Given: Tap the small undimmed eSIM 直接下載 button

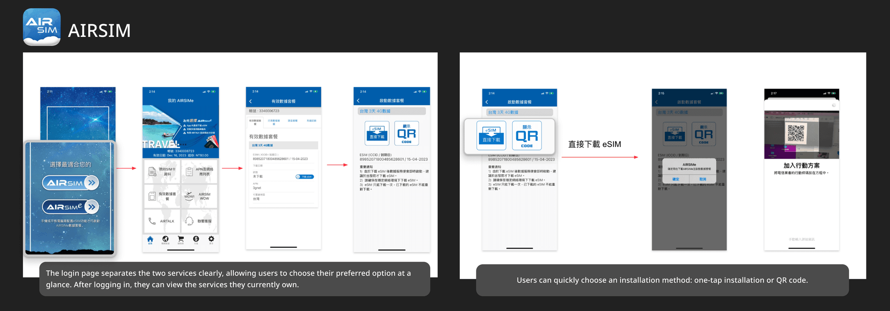Looking at the screenshot, I should [377, 133].
